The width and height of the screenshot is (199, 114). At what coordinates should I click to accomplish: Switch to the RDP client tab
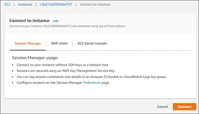coord(59,43)
